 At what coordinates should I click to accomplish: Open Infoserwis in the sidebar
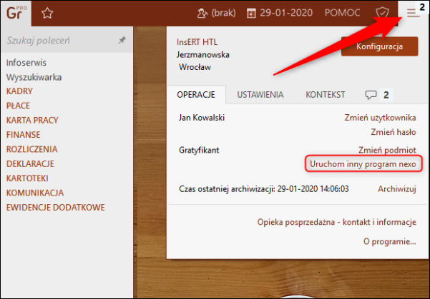(x=26, y=63)
